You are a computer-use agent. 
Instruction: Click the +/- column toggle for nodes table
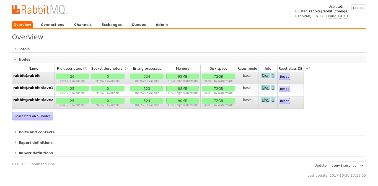click(x=308, y=69)
